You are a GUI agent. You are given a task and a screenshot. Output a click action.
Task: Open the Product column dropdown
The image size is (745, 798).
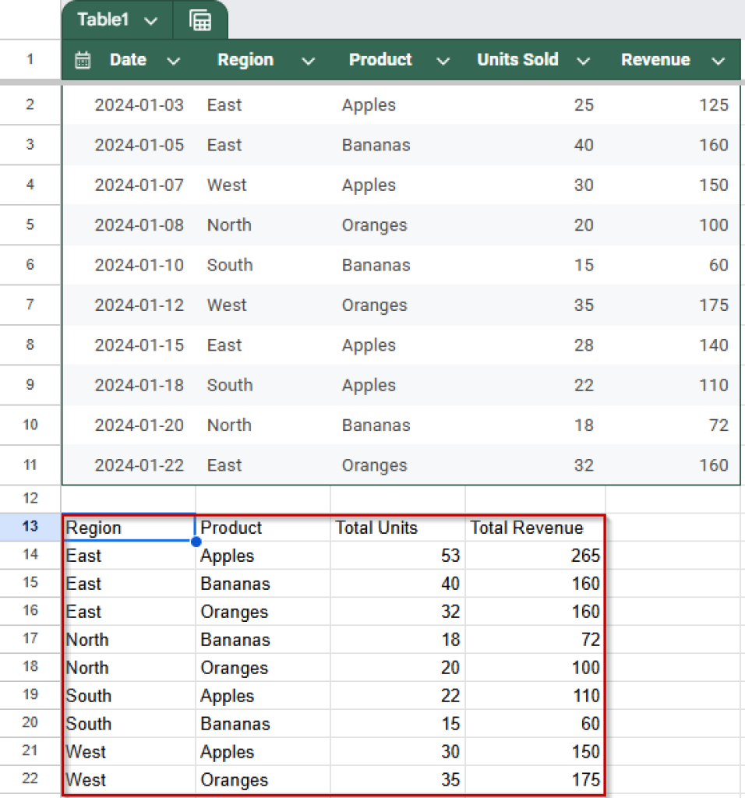(x=443, y=60)
